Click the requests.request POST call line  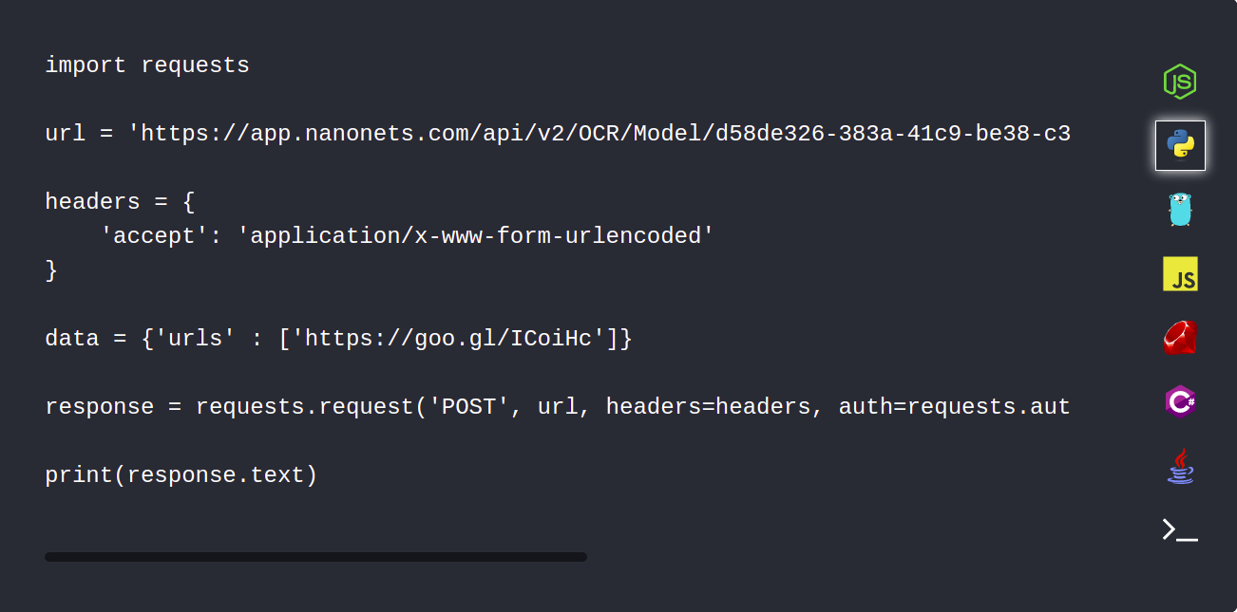click(x=556, y=406)
